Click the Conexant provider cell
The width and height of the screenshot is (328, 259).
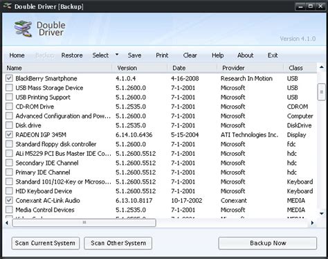[x=233, y=200]
